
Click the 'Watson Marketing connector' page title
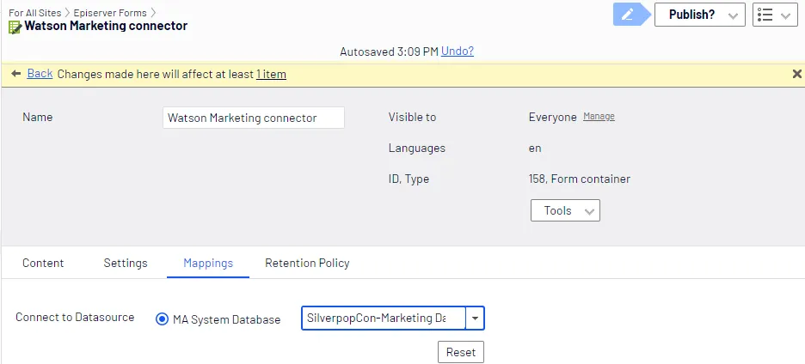[107, 26]
